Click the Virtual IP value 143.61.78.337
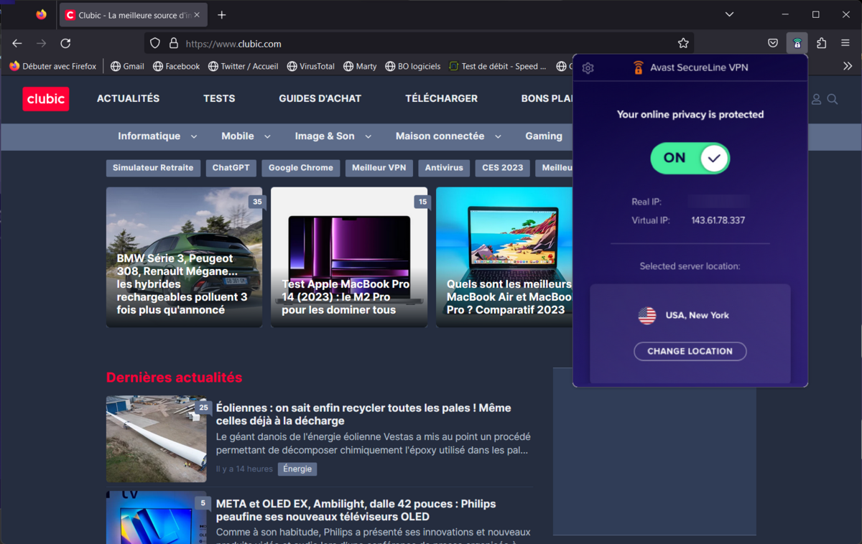 tap(718, 220)
